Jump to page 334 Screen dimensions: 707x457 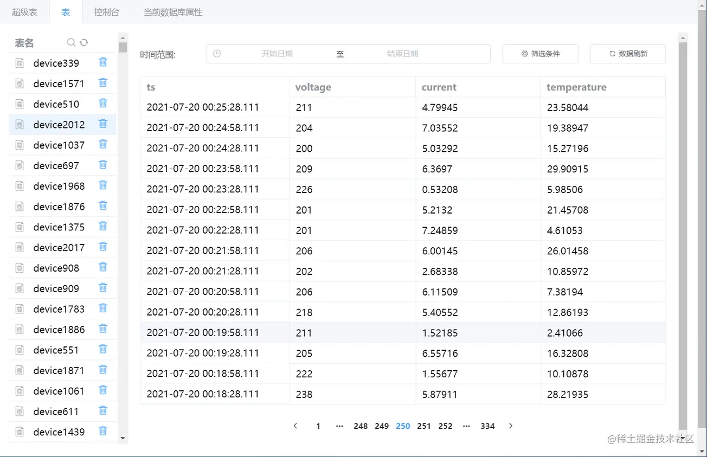pyautogui.click(x=487, y=426)
